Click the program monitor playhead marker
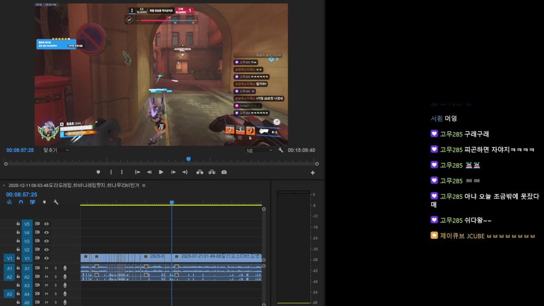The width and height of the screenshot is (544, 306). [188, 159]
